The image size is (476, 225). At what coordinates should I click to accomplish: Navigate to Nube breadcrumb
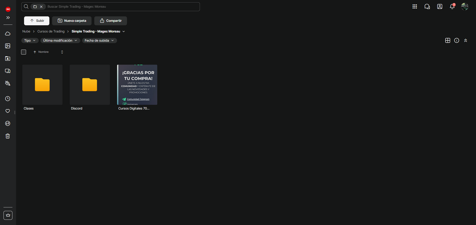(26, 32)
